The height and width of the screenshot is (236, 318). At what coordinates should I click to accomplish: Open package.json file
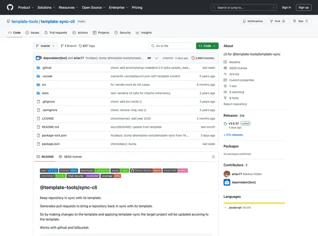[51, 144]
